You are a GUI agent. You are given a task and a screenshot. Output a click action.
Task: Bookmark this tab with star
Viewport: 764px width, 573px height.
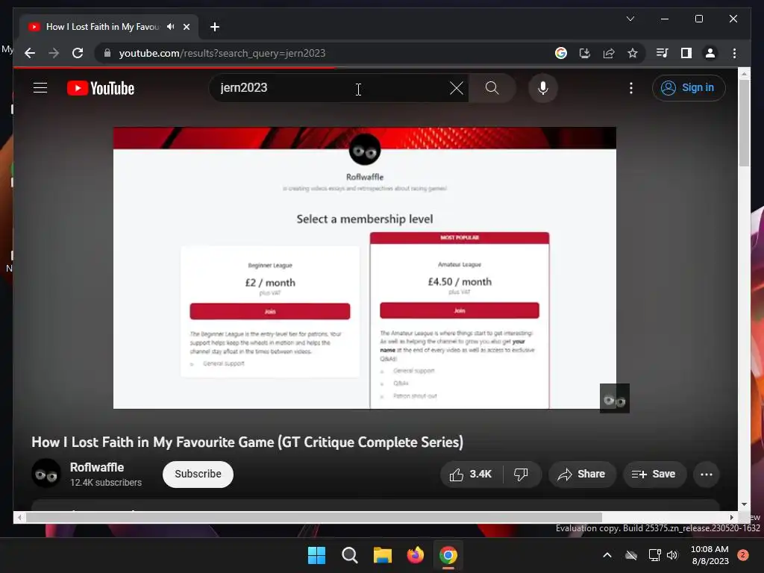tap(633, 53)
